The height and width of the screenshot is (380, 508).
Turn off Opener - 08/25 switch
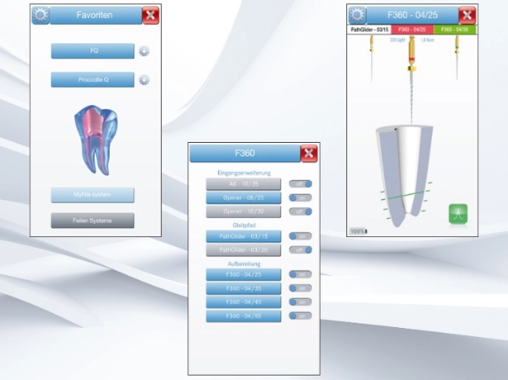coord(300,197)
